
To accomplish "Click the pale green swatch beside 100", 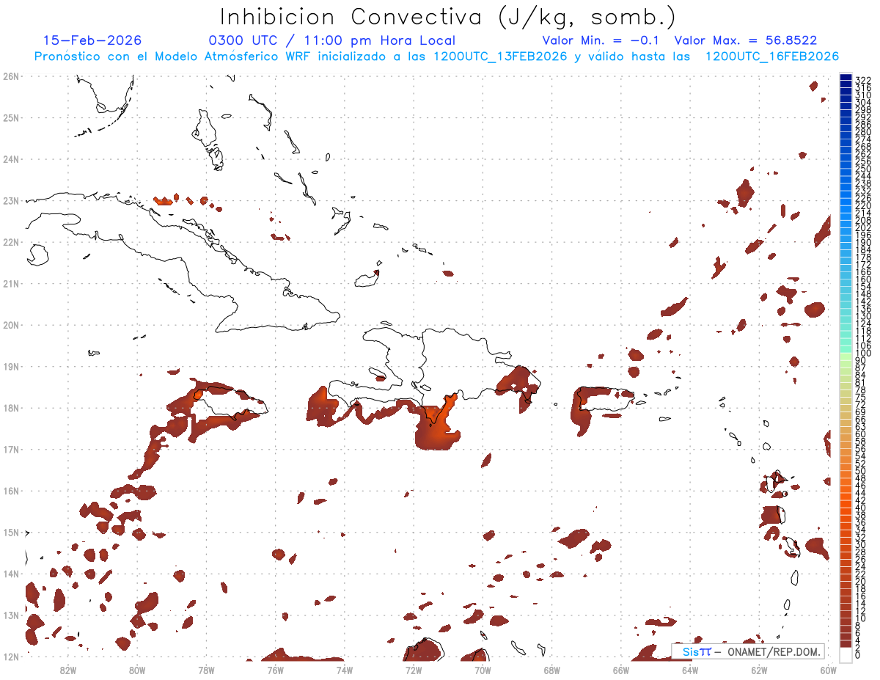I will click(846, 355).
